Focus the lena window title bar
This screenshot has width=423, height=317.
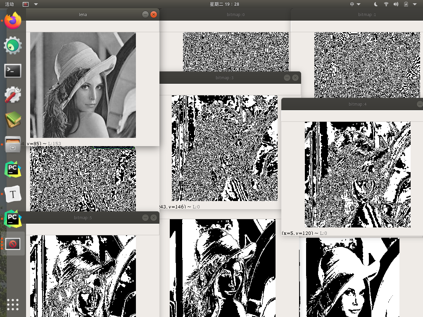[x=83, y=14]
